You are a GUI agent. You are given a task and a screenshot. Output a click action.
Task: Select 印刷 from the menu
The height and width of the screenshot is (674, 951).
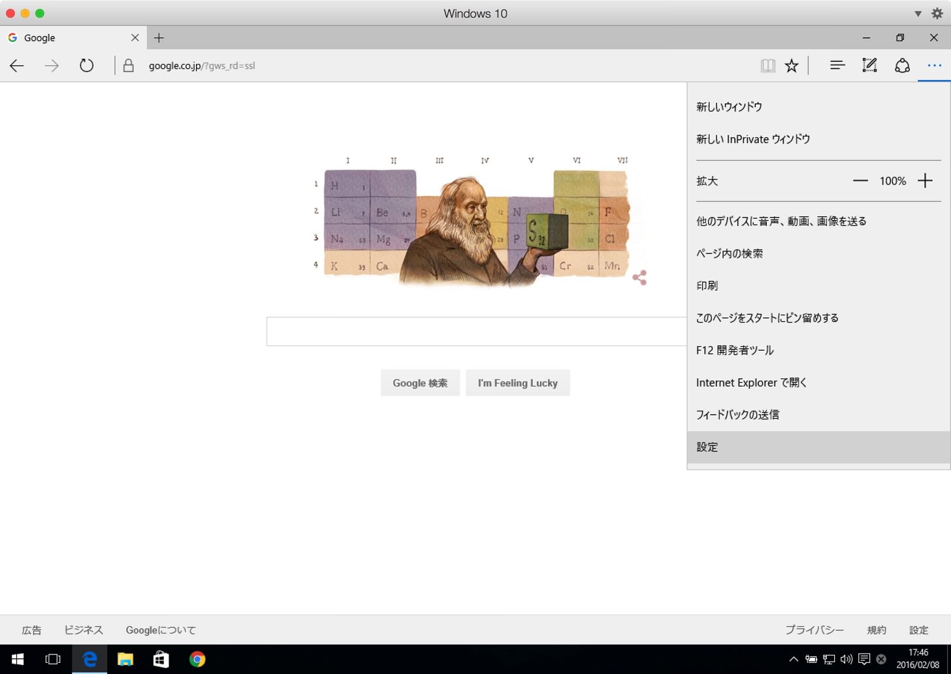point(818,285)
